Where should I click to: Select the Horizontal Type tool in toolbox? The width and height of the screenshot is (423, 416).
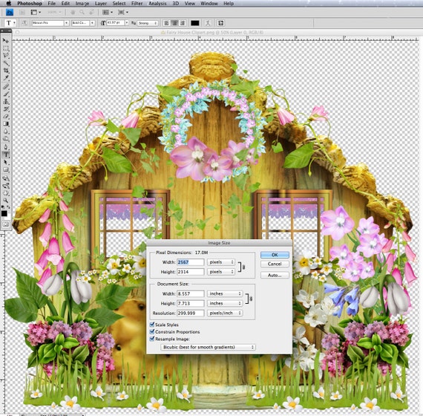6,155
